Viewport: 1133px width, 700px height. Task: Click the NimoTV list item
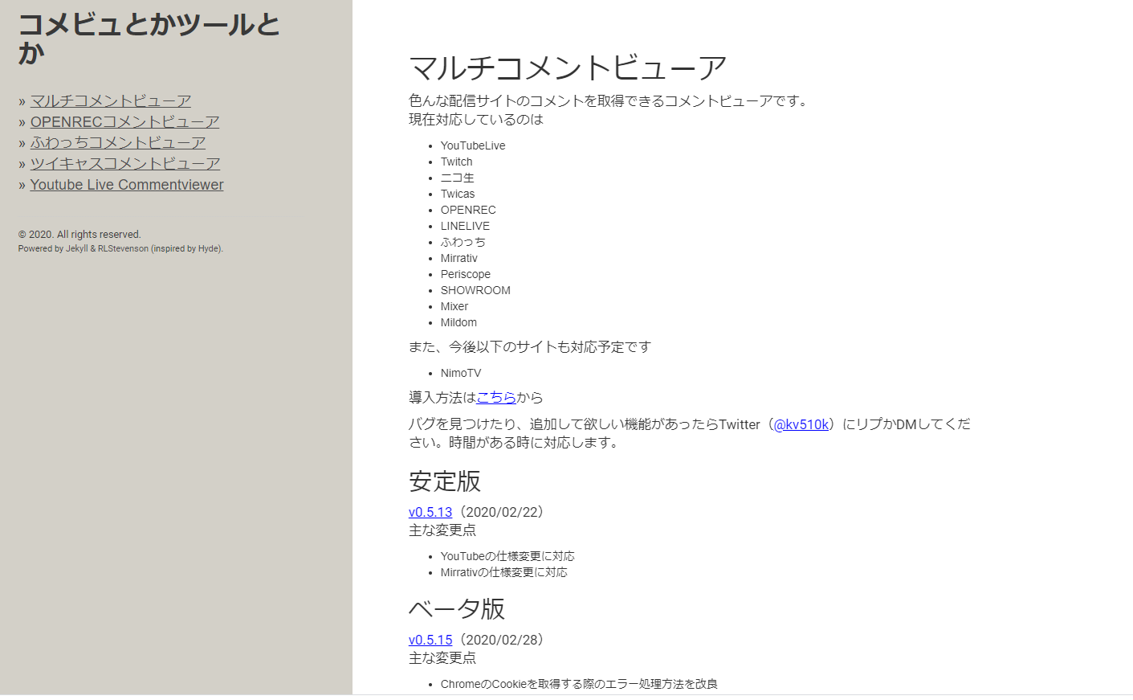point(461,373)
